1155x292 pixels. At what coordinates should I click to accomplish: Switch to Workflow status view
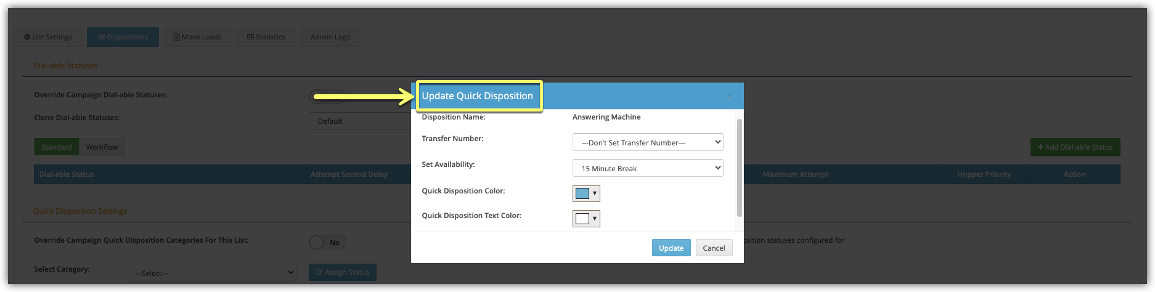tap(102, 147)
